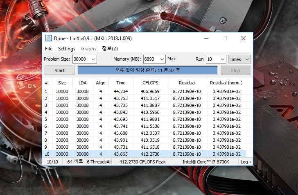Select time value 43.741
Screen dimensions: 298x195
121,126
